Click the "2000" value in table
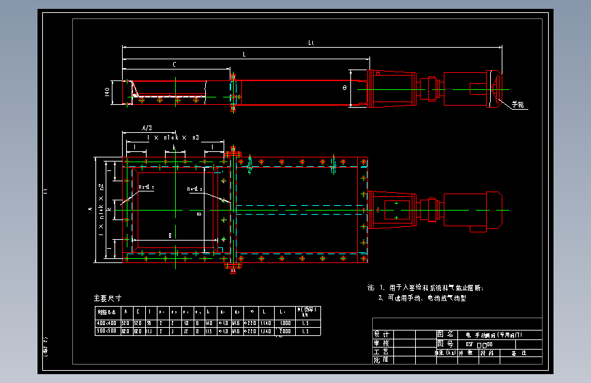 pos(286,331)
